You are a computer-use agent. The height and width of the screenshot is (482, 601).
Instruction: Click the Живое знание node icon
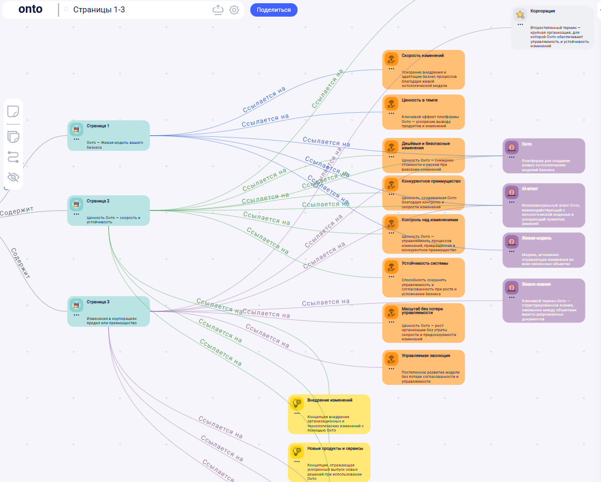pos(512,287)
